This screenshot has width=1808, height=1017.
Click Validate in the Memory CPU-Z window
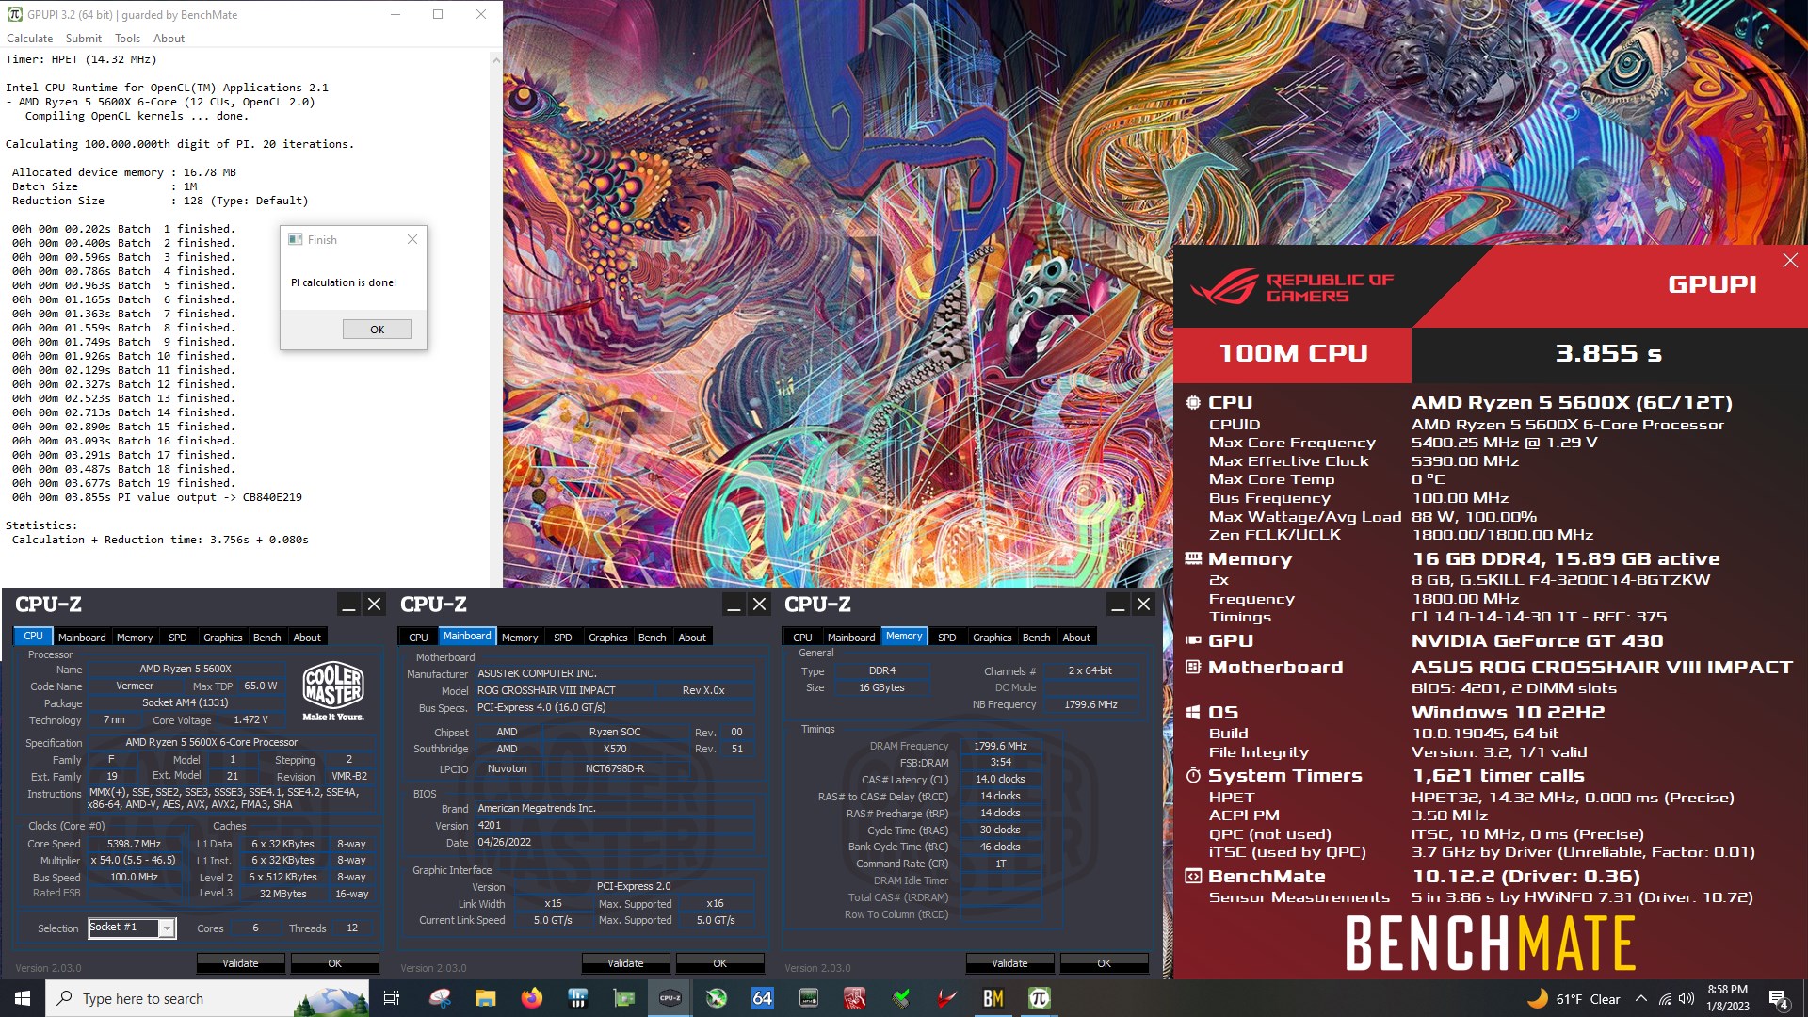coord(1009,963)
